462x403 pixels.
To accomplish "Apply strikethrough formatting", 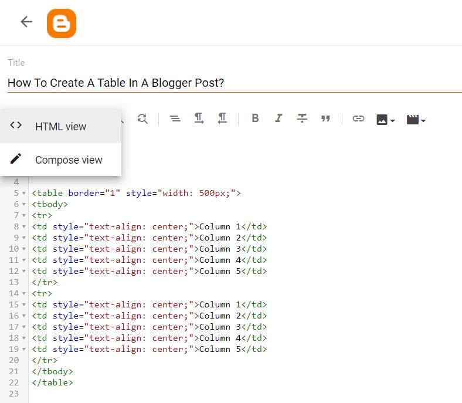I will (x=302, y=118).
